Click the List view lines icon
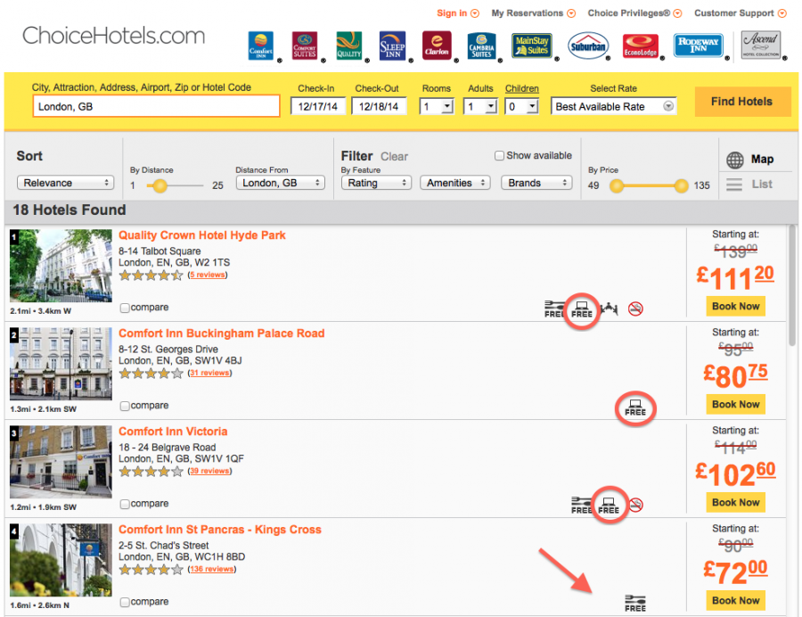Image resolution: width=802 pixels, height=617 pixels. (734, 185)
